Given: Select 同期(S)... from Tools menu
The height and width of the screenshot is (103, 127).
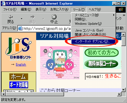Looking at the screenshot, I should (x=93, y=19).
